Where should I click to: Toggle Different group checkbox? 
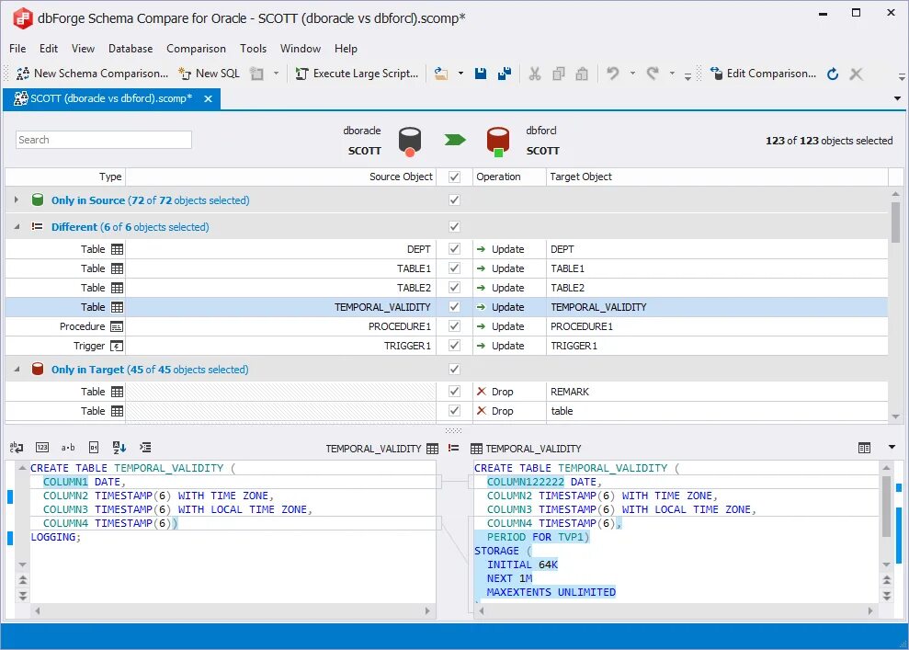454,227
